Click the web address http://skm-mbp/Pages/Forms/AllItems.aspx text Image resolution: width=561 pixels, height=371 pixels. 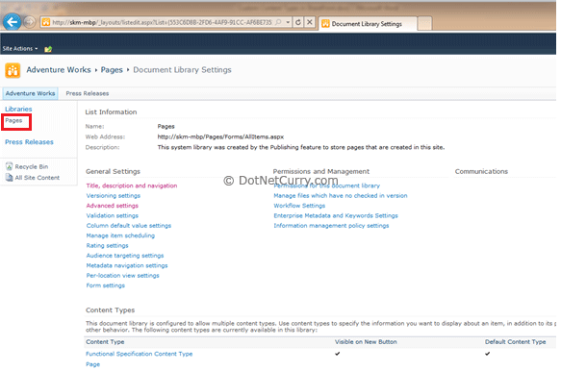220,136
